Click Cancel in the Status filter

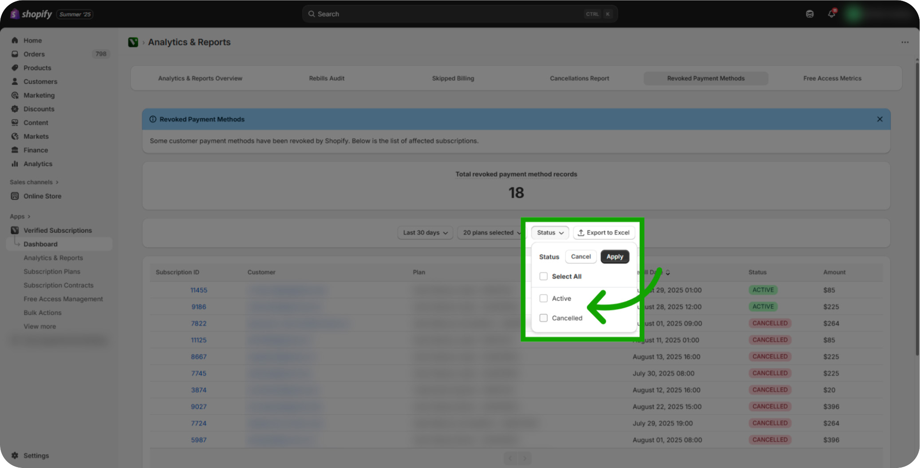pyautogui.click(x=580, y=257)
